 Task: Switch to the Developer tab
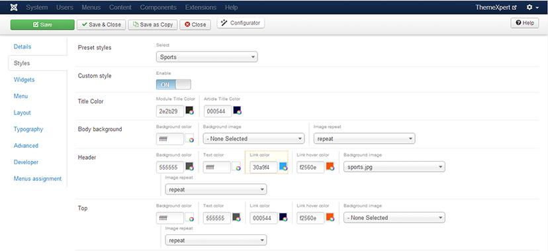(26, 162)
